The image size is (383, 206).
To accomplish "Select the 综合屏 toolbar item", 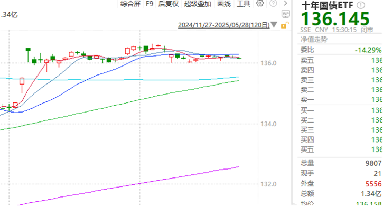I will [130, 4].
